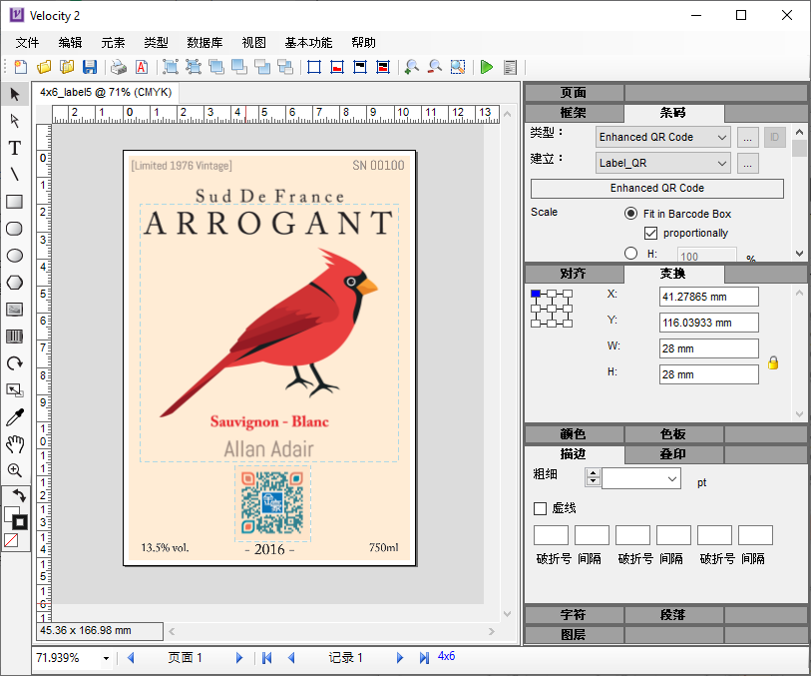Open the 数据库 menu

pos(204,43)
